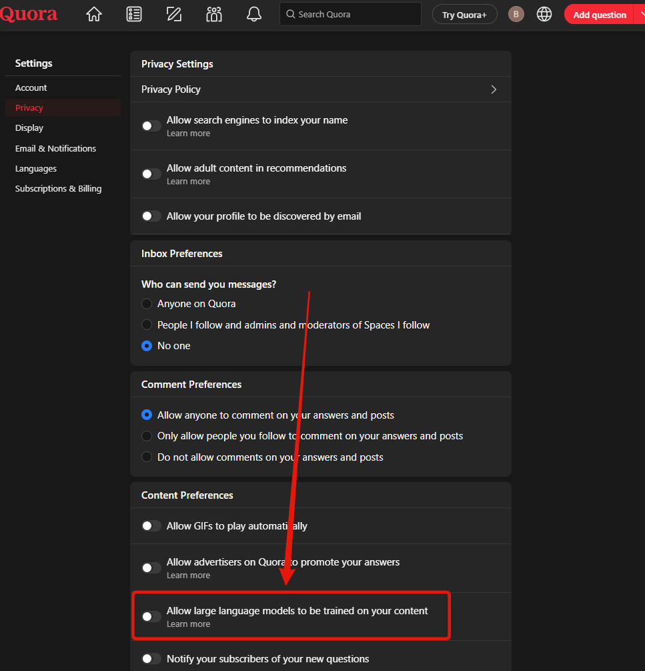The width and height of the screenshot is (645, 671).
Task: Go to Home feed icon
Action: 94,14
